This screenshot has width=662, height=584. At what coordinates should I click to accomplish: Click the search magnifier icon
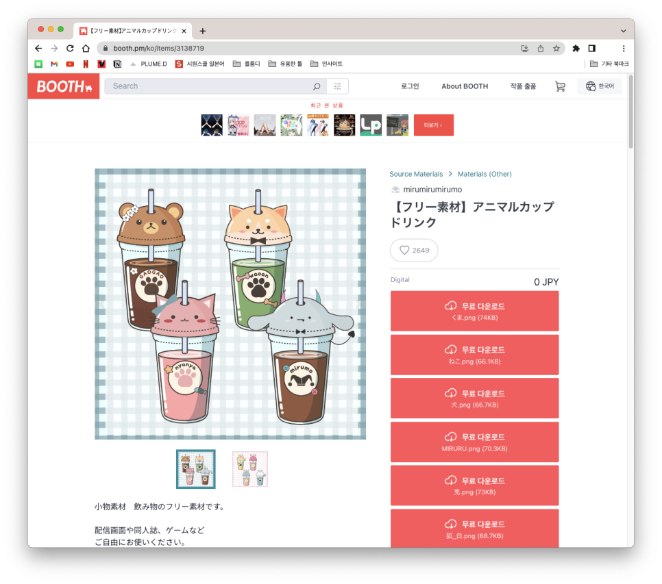click(317, 86)
